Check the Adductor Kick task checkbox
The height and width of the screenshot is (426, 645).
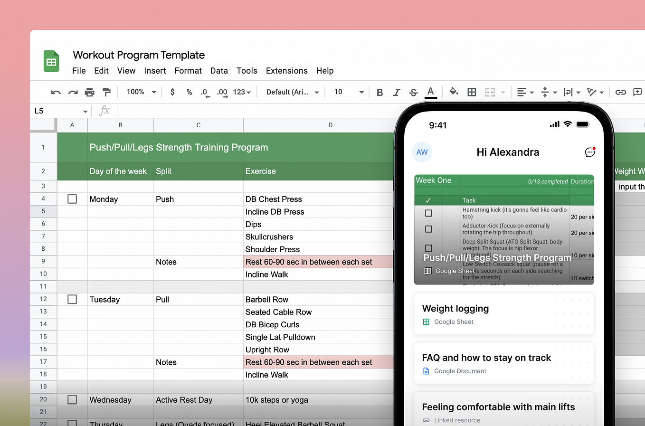point(428,229)
